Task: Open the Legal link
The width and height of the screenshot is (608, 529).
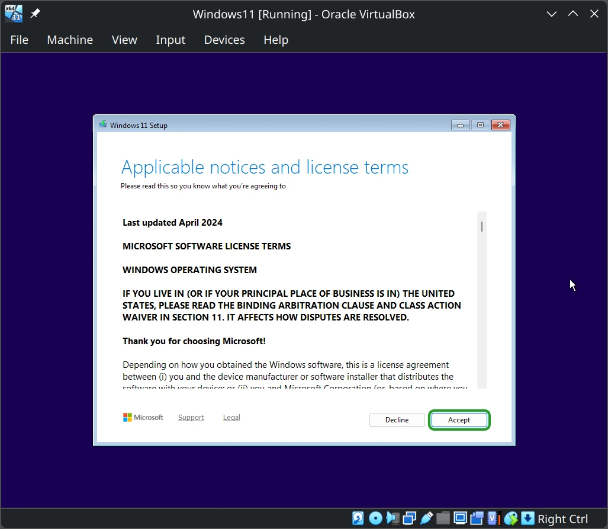Action: click(x=231, y=417)
